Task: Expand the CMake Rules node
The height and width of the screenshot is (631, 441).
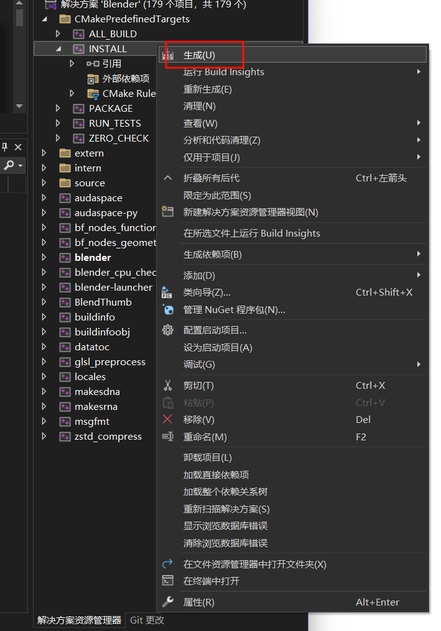Action: click(x=72, y=93)
